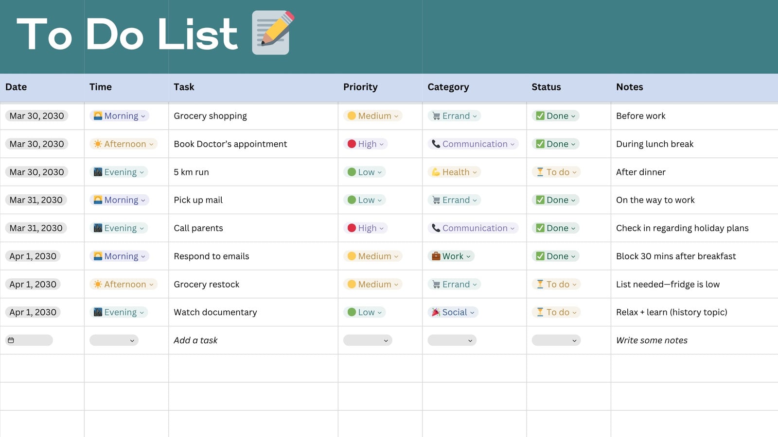This screenshot has width=778, height=437.
Task: Click the phone icon in Book Doctor's appointment row
Action: [436, 144]
